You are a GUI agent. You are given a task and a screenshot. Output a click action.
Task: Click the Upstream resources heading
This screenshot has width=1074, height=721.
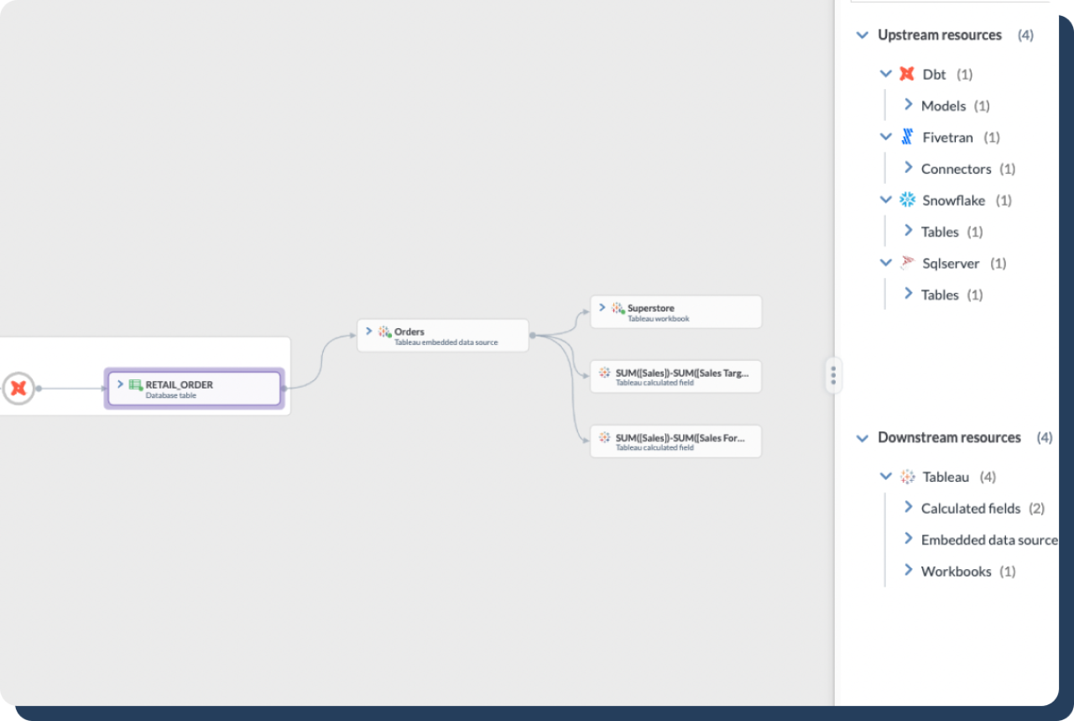(940, 35)
